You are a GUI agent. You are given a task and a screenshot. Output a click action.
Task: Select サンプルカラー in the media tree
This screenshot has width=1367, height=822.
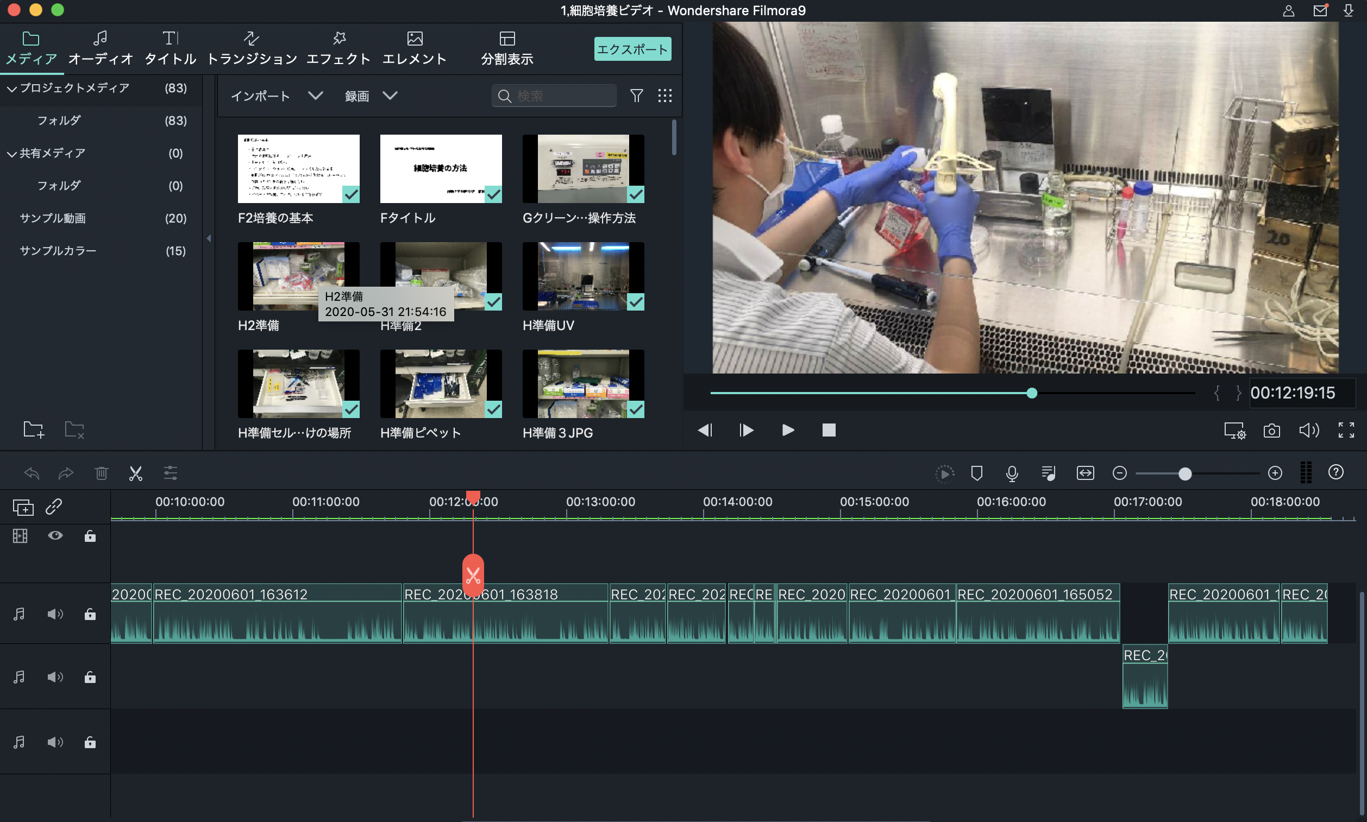101,251
